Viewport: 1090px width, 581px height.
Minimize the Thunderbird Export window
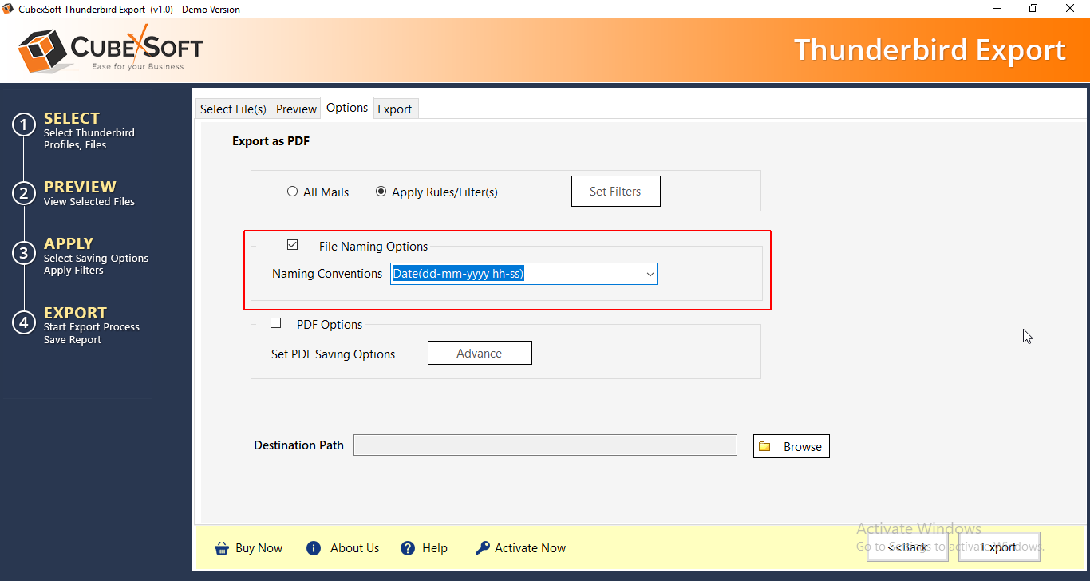[x=997, y=9]
